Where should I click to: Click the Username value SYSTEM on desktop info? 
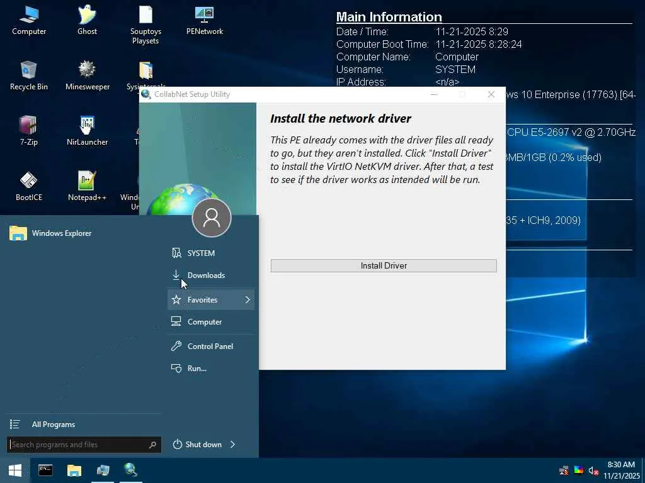(x=455, y=69)
